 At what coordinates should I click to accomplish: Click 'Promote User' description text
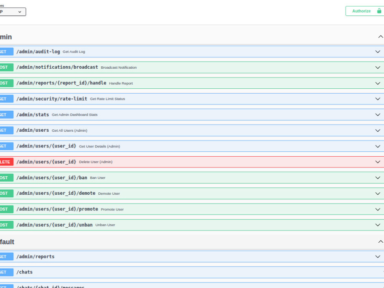pos(112,209)
